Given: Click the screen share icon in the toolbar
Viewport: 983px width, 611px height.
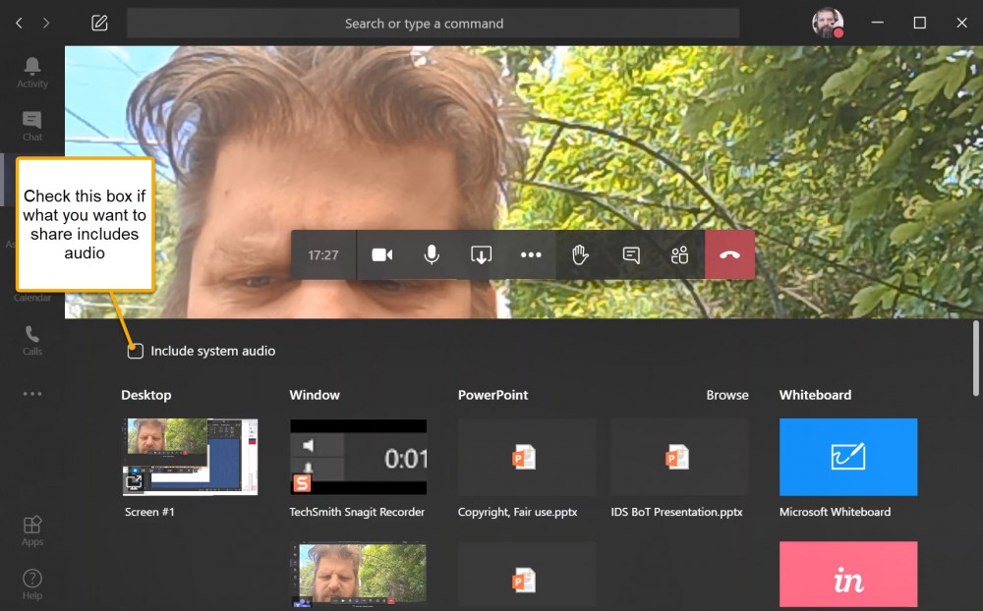Looking at the screenshot, I should 481,254.
